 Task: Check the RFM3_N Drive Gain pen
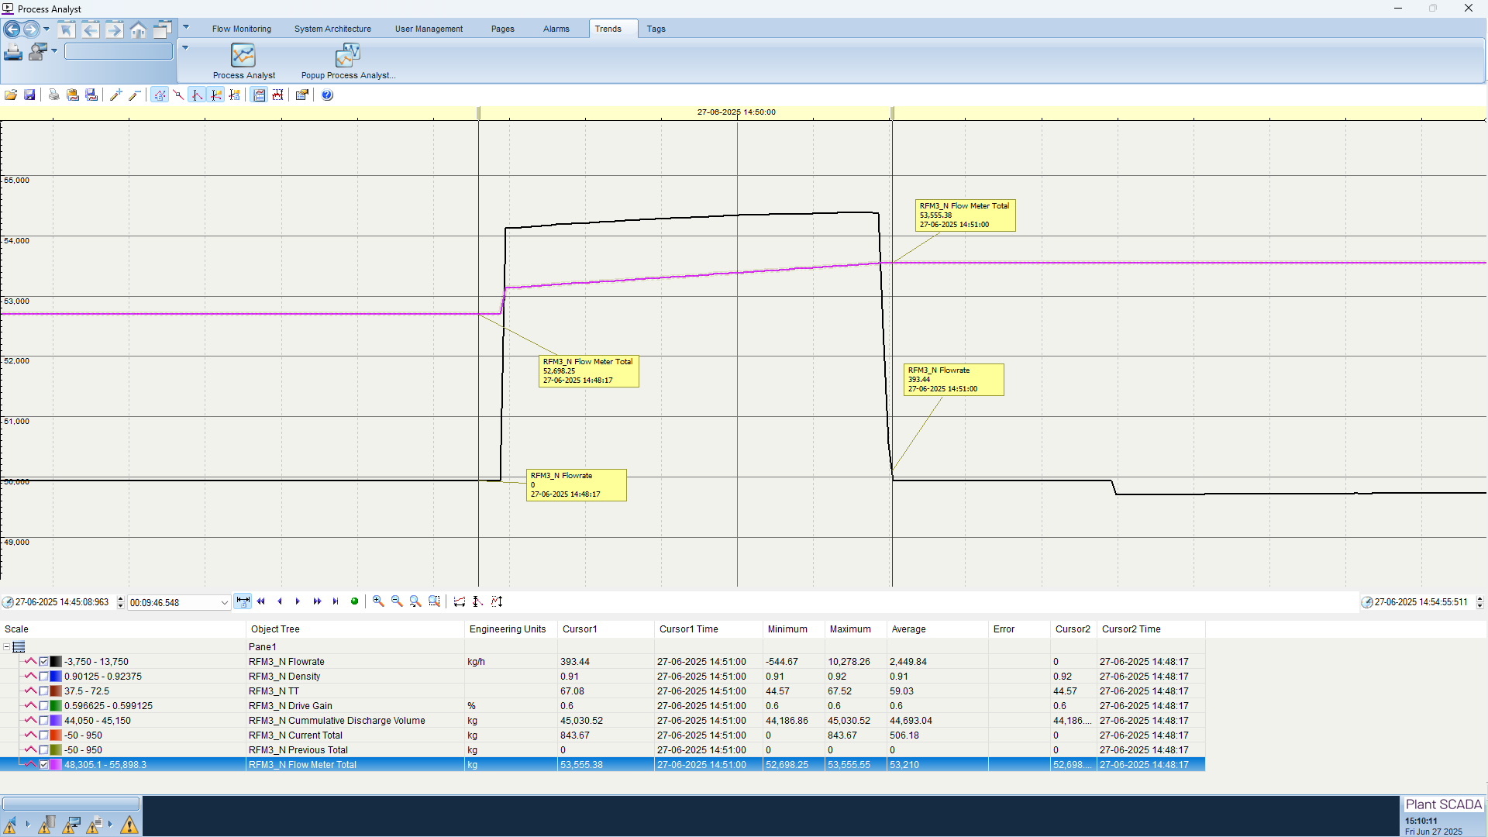44,705
